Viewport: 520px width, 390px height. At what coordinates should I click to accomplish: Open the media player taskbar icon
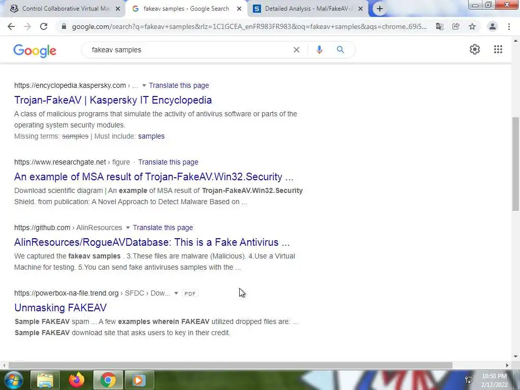coord(139,380)
